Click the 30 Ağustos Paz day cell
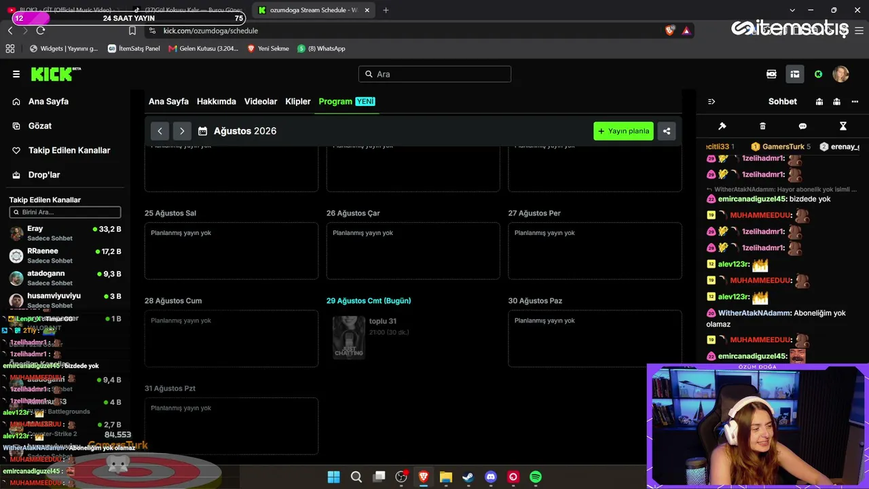Screen dimensions: 869x489 click(x=595, y=338)
